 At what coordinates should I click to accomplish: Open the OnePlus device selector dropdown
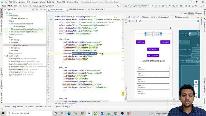(x=141, y=6)
